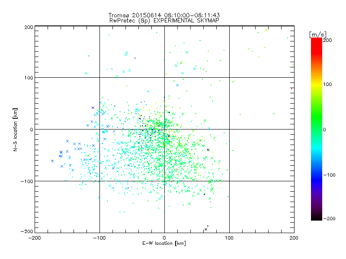Click the colorbar's -200 tick label

(x=329, y=218)
